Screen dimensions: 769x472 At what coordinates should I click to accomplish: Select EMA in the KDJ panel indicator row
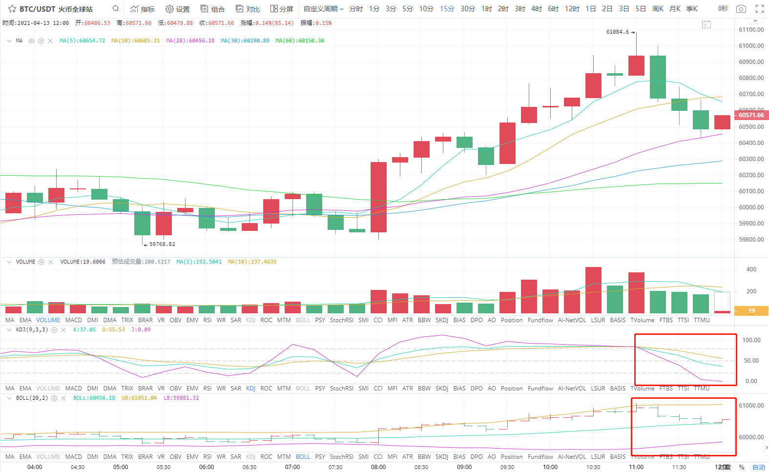click(25, 389)
